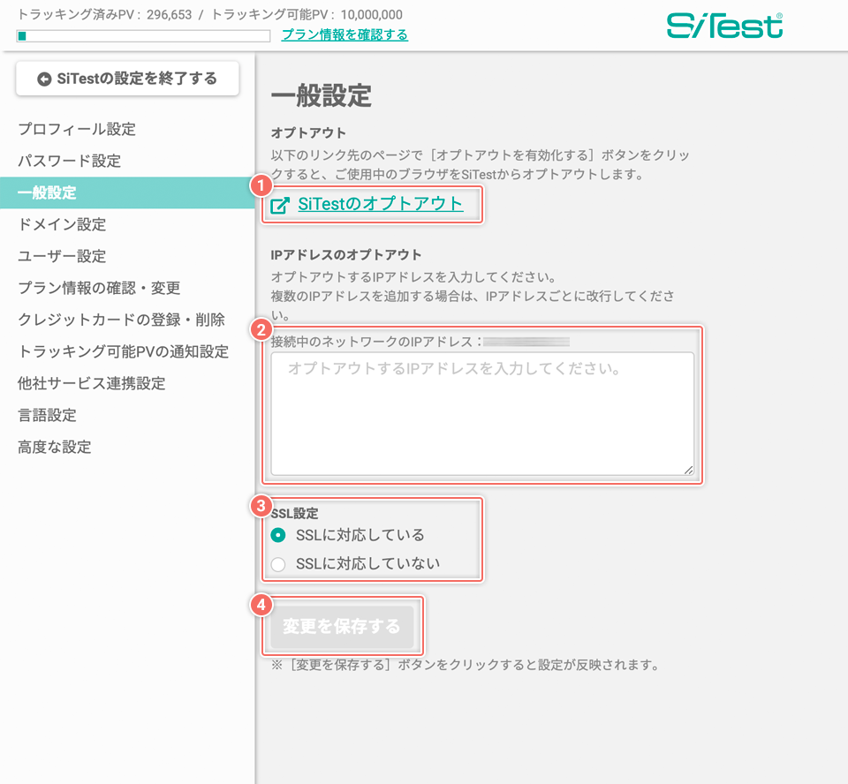Click the トラッキング可能PV: 10,000,000 text
This screenshot has width=848, height=784.
tap(307, 15)
